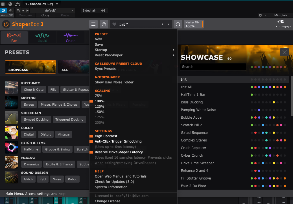Viewport: 293px width, 204px height.
Task: Click the Synced Ducking tag
Action: coord(36,119)
